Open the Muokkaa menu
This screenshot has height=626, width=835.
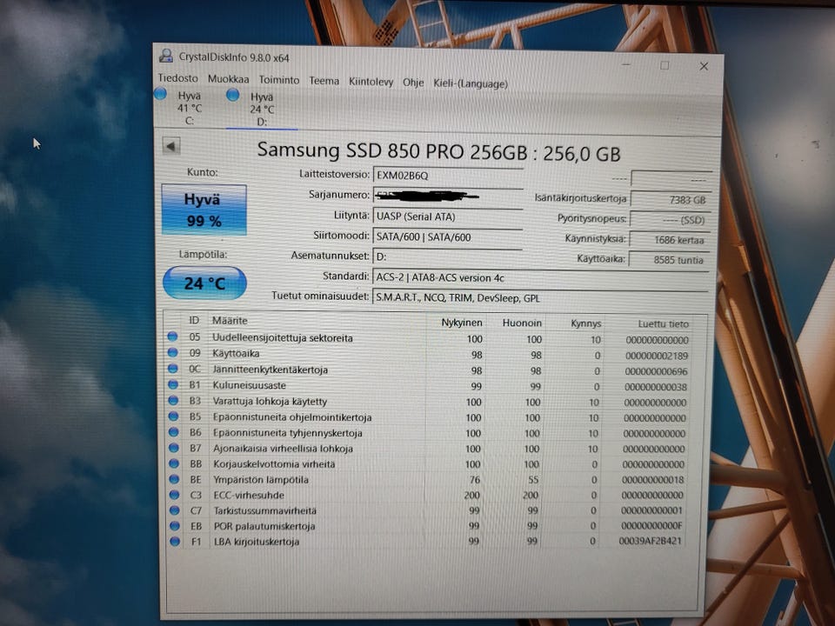pos(229,79)
